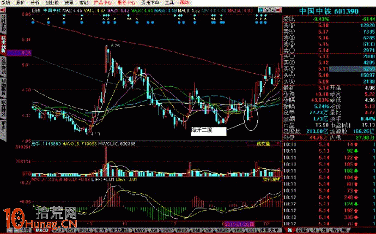Open the 资讯 menu
This screenshot has height=234, width=376.
point(69,3)
